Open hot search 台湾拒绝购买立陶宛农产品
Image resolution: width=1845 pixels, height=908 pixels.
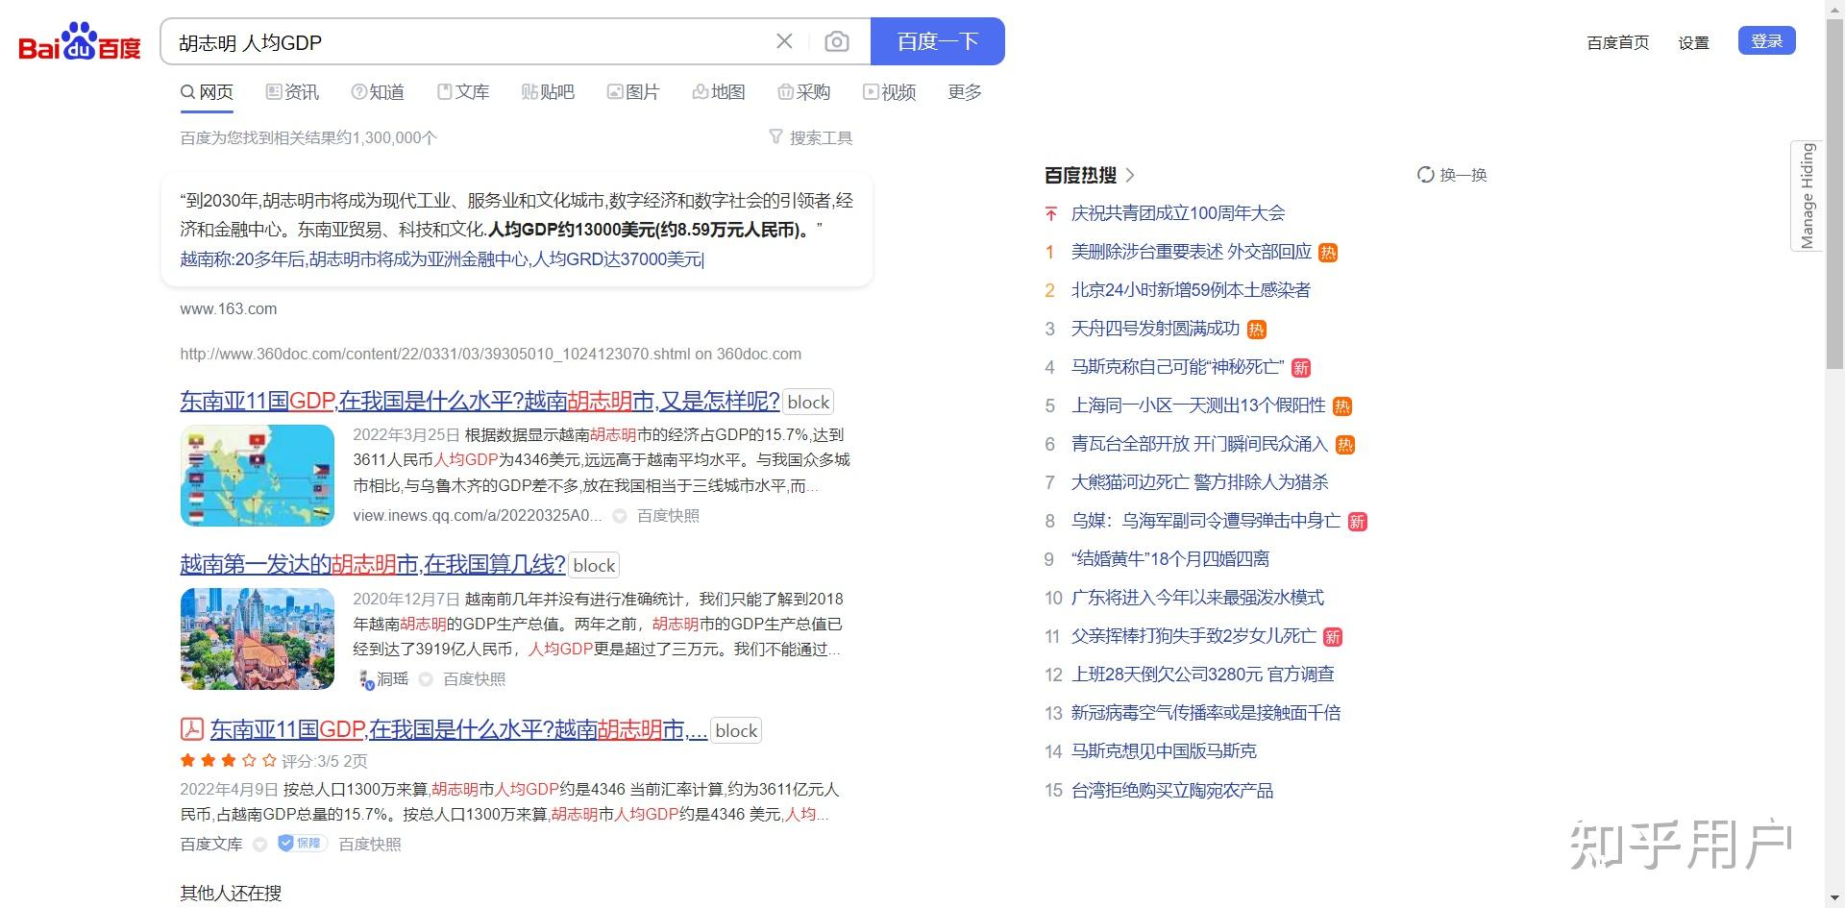click(1171, 791)
